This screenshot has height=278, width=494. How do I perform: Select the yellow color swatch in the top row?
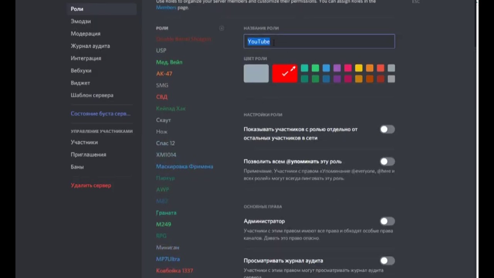point(359,68)
